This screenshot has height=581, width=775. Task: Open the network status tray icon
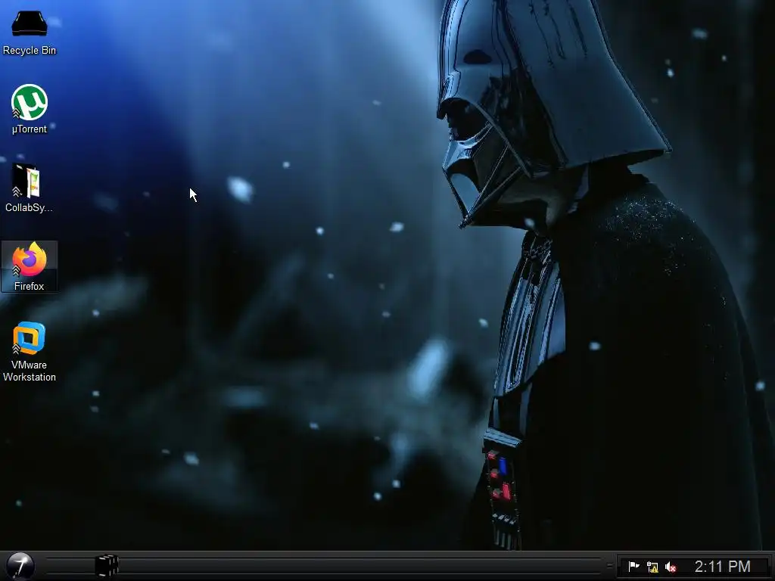tap(652, 567)
